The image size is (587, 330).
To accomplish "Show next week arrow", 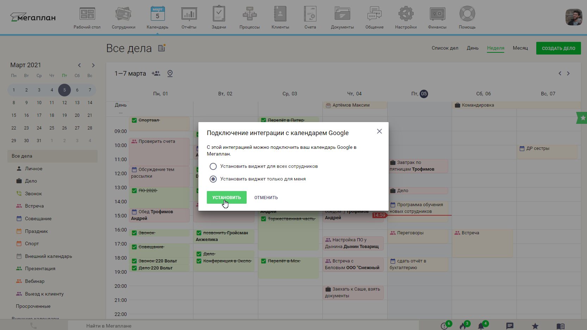I will tap(568, 73).
